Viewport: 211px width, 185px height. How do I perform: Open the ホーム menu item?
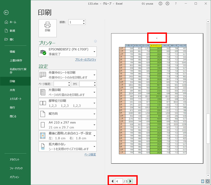pos(15,22)
